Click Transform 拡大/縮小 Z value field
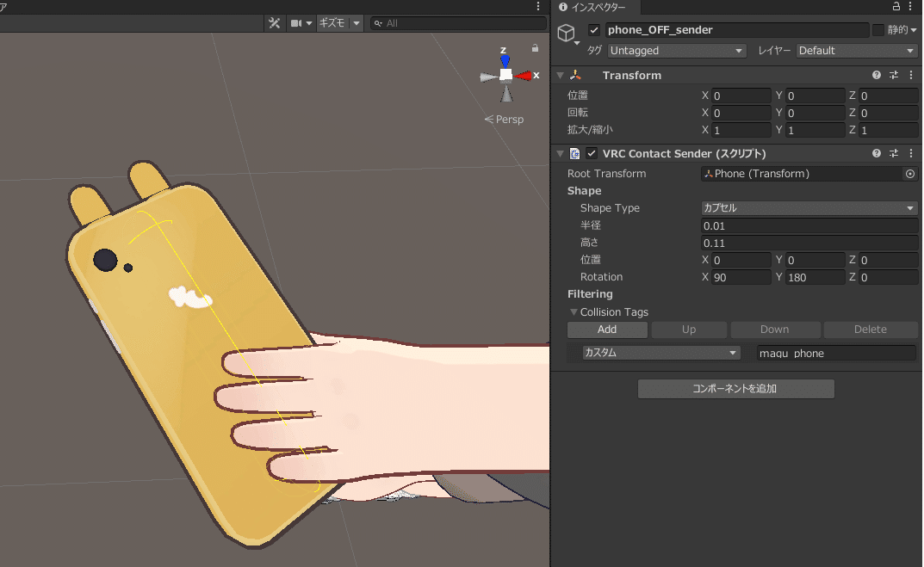The height and width of the screenshot is (567, 924). click(889, 130)
